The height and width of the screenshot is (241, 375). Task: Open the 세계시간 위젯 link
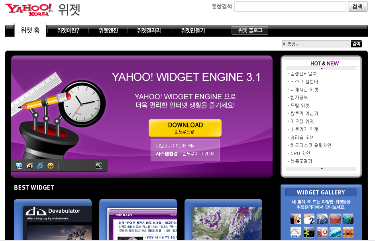[304, 90]
